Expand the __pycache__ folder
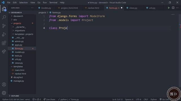 (22, 27)
